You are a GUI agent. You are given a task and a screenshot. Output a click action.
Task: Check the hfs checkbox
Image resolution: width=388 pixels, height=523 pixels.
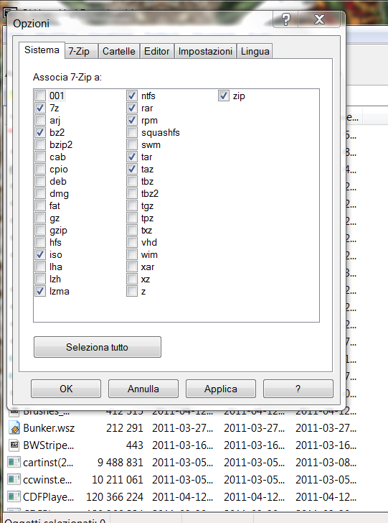coord(40,243)
